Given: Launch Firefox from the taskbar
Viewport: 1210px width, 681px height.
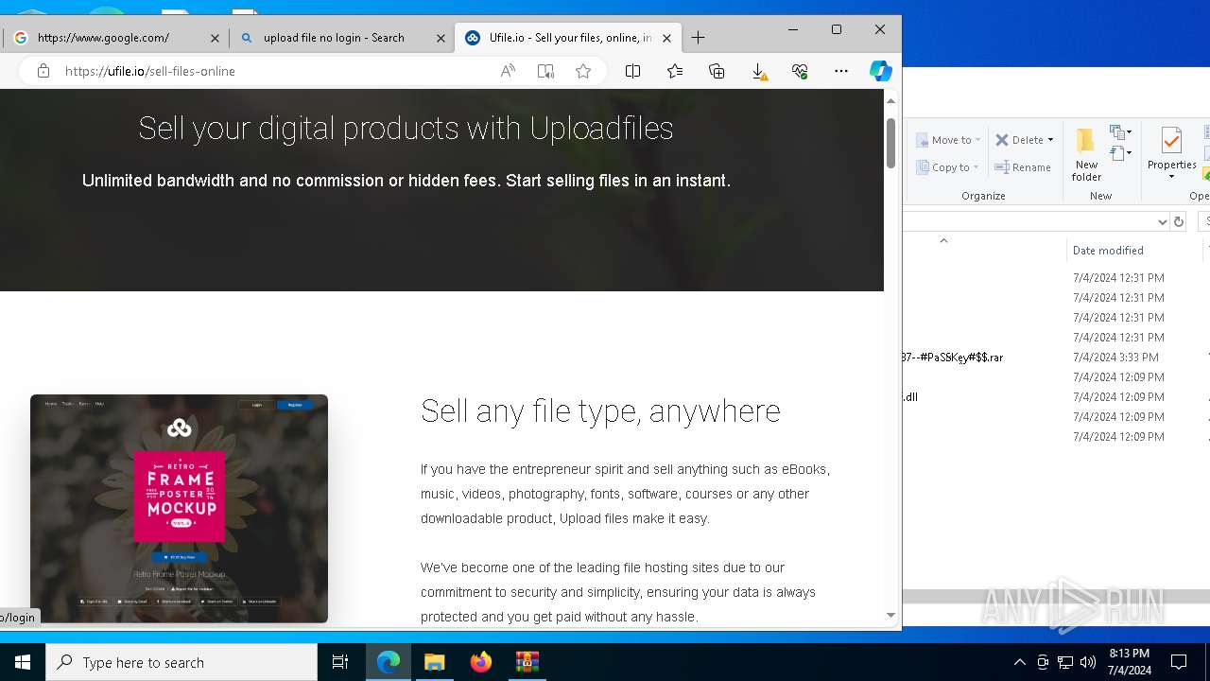Looking at the screenshot, I should pos(481,662).
